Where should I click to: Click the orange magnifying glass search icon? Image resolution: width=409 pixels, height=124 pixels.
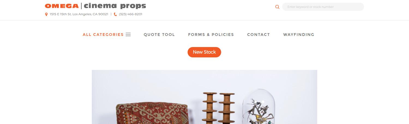click(277, 7)
